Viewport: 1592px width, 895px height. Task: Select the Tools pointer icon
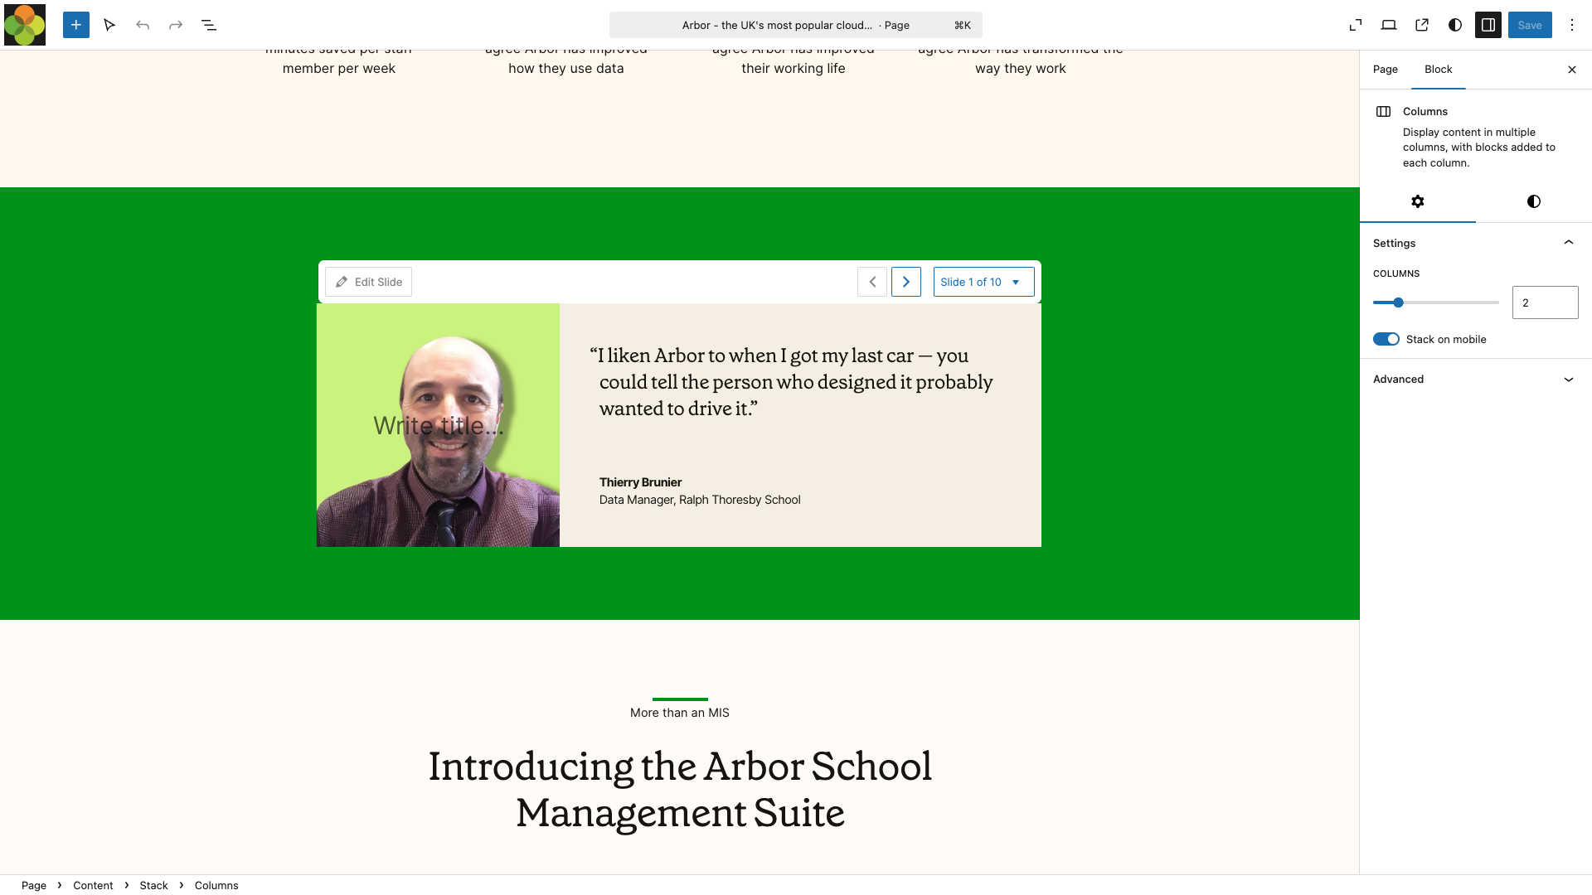tap(109, 25)
